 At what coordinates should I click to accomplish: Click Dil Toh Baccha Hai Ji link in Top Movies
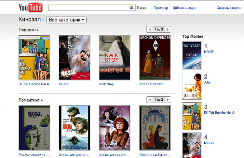[219, 113]
